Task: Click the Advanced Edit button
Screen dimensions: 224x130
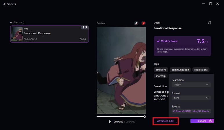Action: (165, 121)
